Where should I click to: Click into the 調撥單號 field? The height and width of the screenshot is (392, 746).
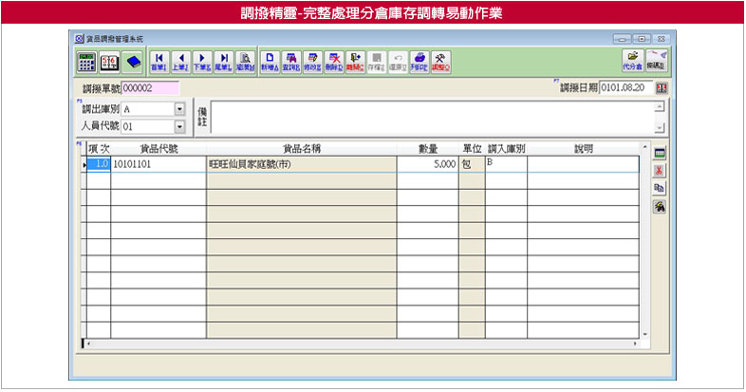click(x=150, y=88)
